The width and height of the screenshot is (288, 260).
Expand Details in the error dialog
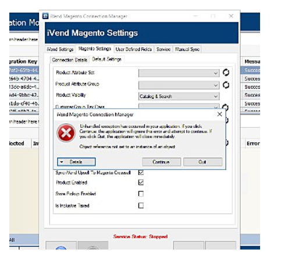click(x=76, y=162)
